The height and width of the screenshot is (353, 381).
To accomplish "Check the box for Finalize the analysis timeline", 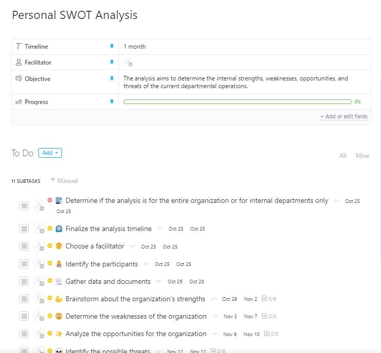I will pyautogui.click(x=24, y=229).
